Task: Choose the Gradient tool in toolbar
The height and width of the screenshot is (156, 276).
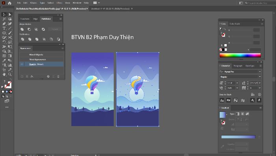Action: (10, 56)
